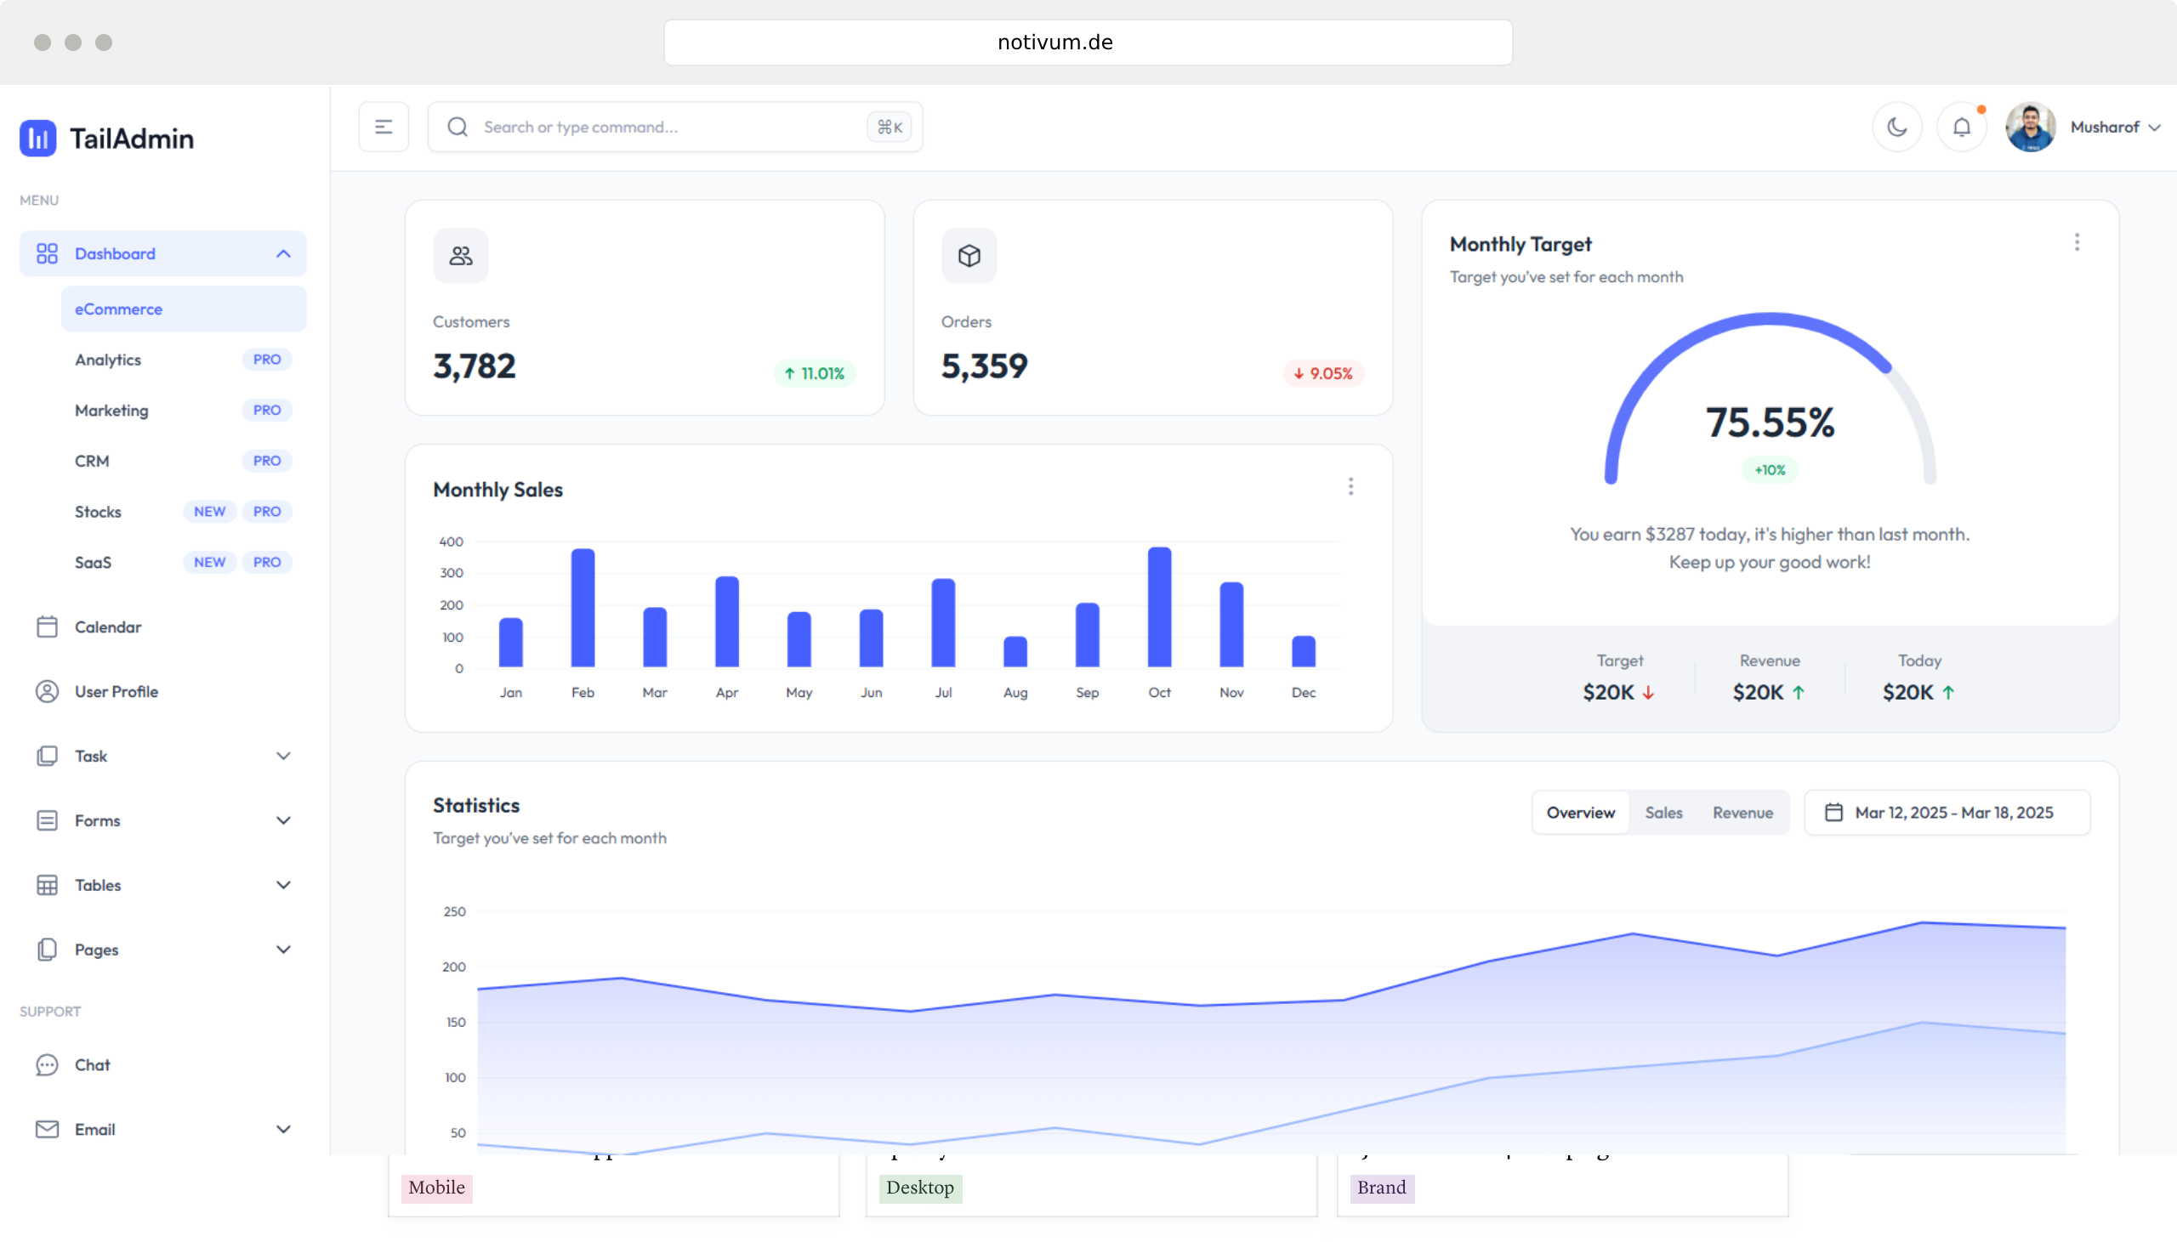
Task: Click the Today $20K up arrow
Action: coord(1948,693)
